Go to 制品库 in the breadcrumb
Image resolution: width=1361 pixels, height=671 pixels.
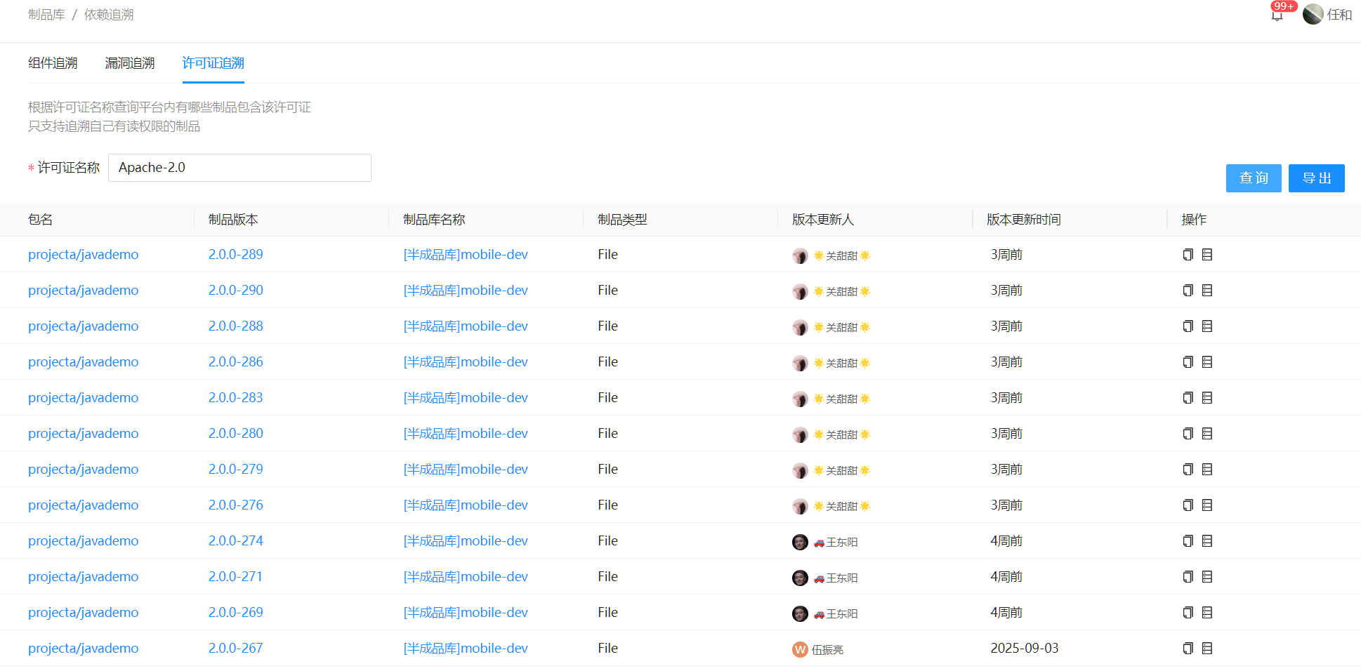pyautogui.click(x=46, y=15)
